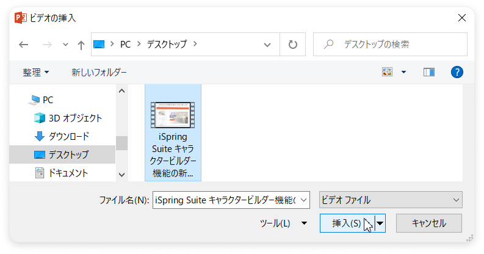Open the 整理 menu

click(x=36, y=72)
